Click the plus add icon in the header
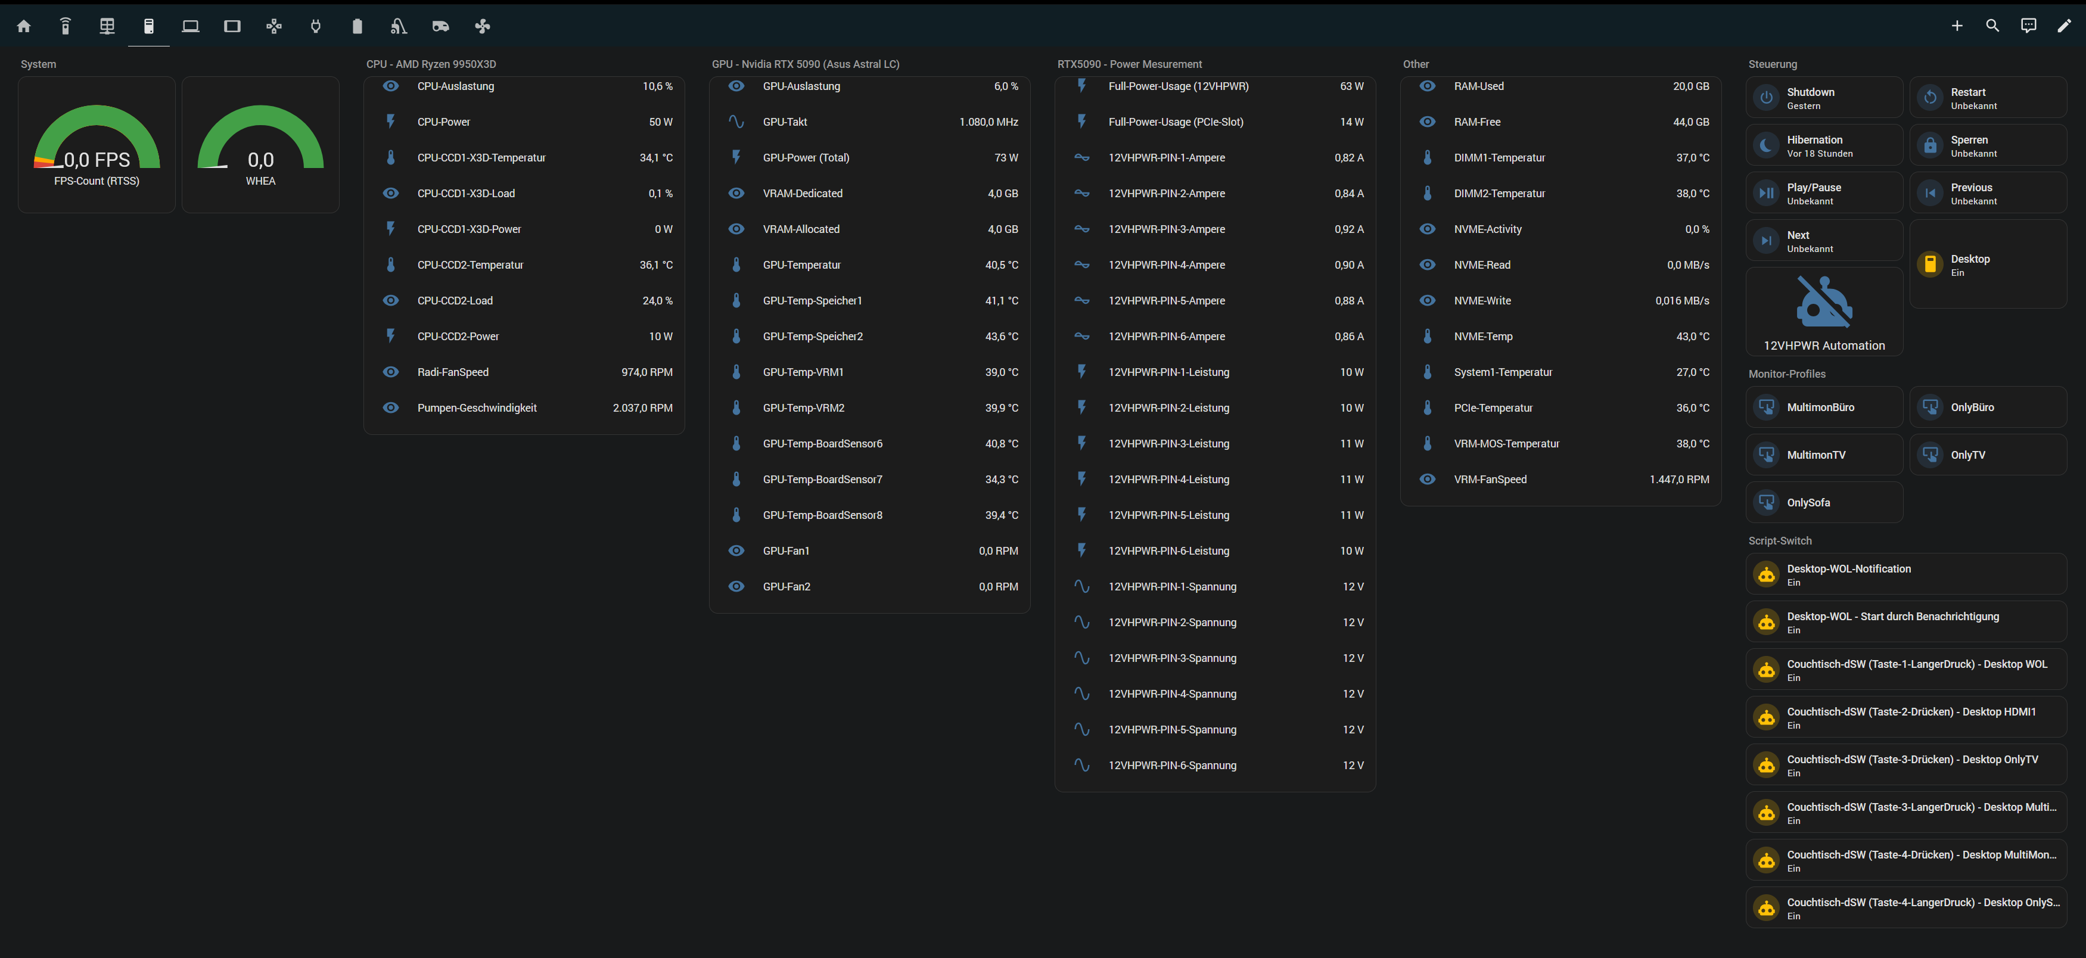 click(x=1957, y=26)
